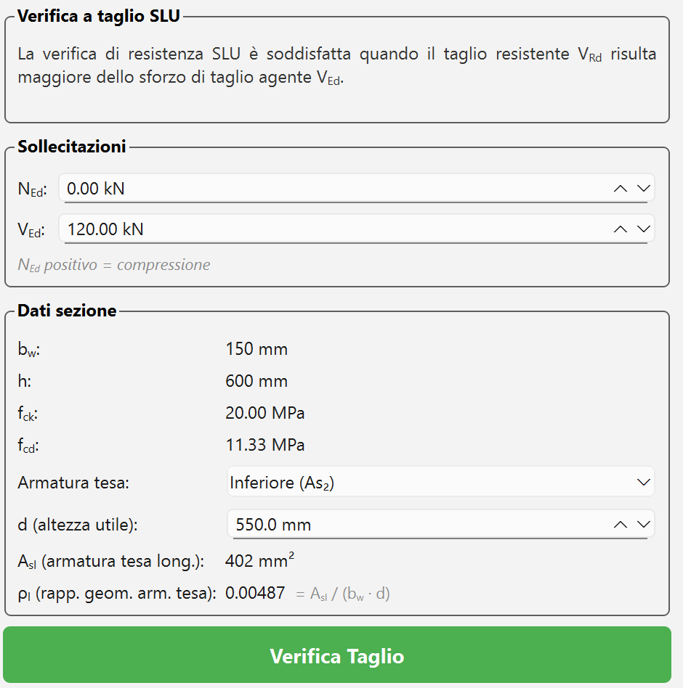Click the bw value 150 mm
The width and height of the screenshot is (683, 688).
pyautogui.click(x=256, y=350)
